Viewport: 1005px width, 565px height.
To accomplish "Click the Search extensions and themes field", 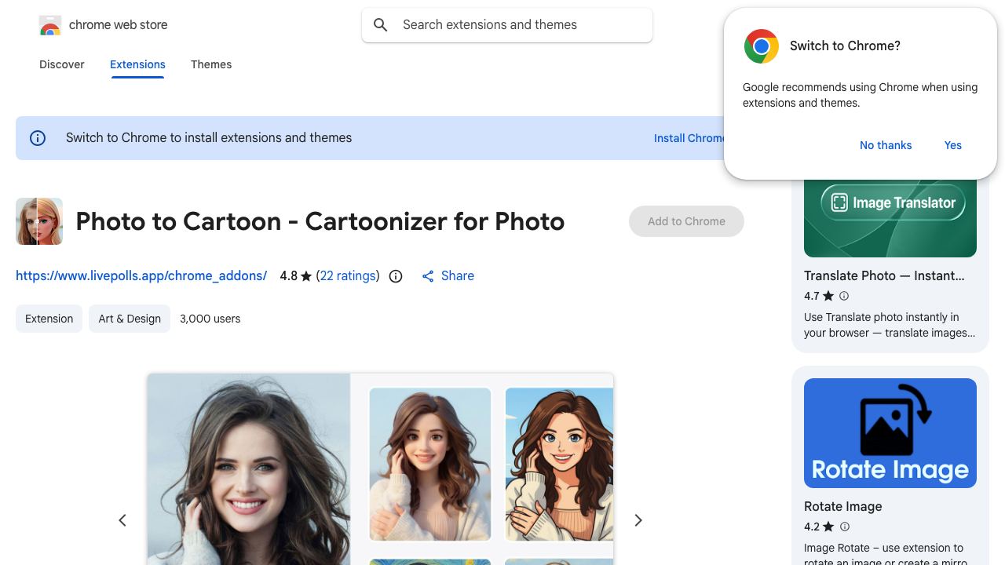I will 507,25.
